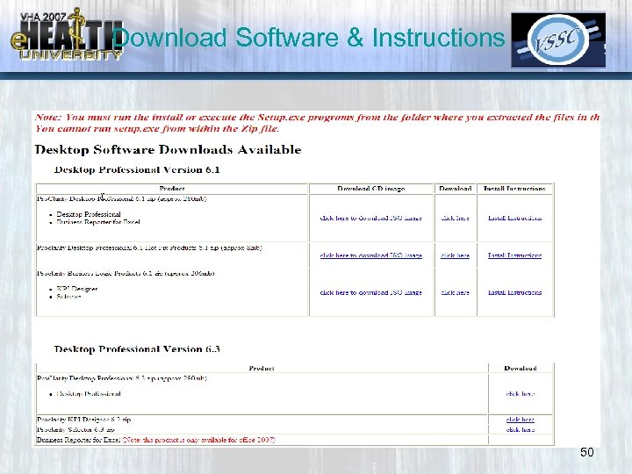Viewport: 632px width, 474px height.
Task: Click the red Setup.exe note at top
Action: click(317, 123)
